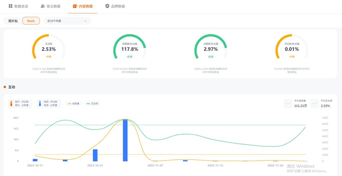
Task: Toggle the 图片 评论数/点赞量 legend
Action: 20,103
